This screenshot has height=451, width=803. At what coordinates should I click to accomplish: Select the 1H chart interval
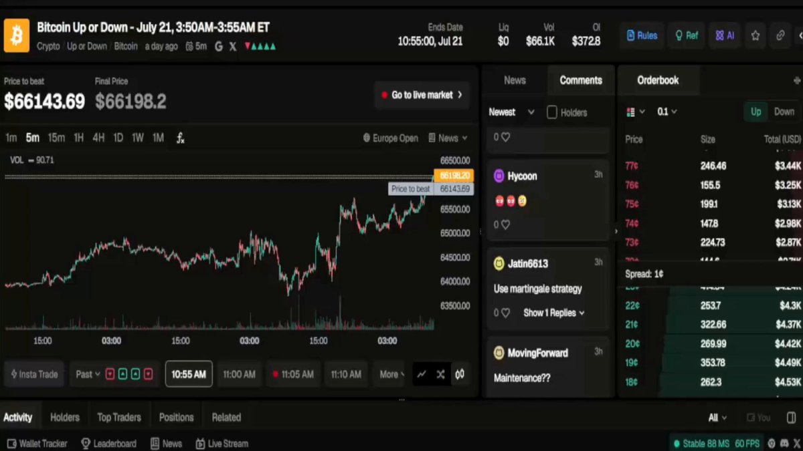[78, 138]
